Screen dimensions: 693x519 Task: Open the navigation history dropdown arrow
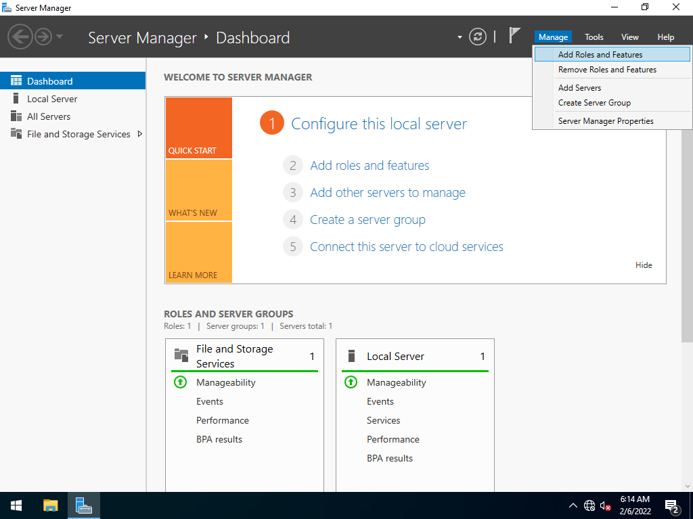pyautogui.click(x=60, y=37)
